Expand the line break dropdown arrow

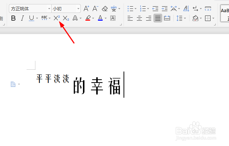point(201,9)
